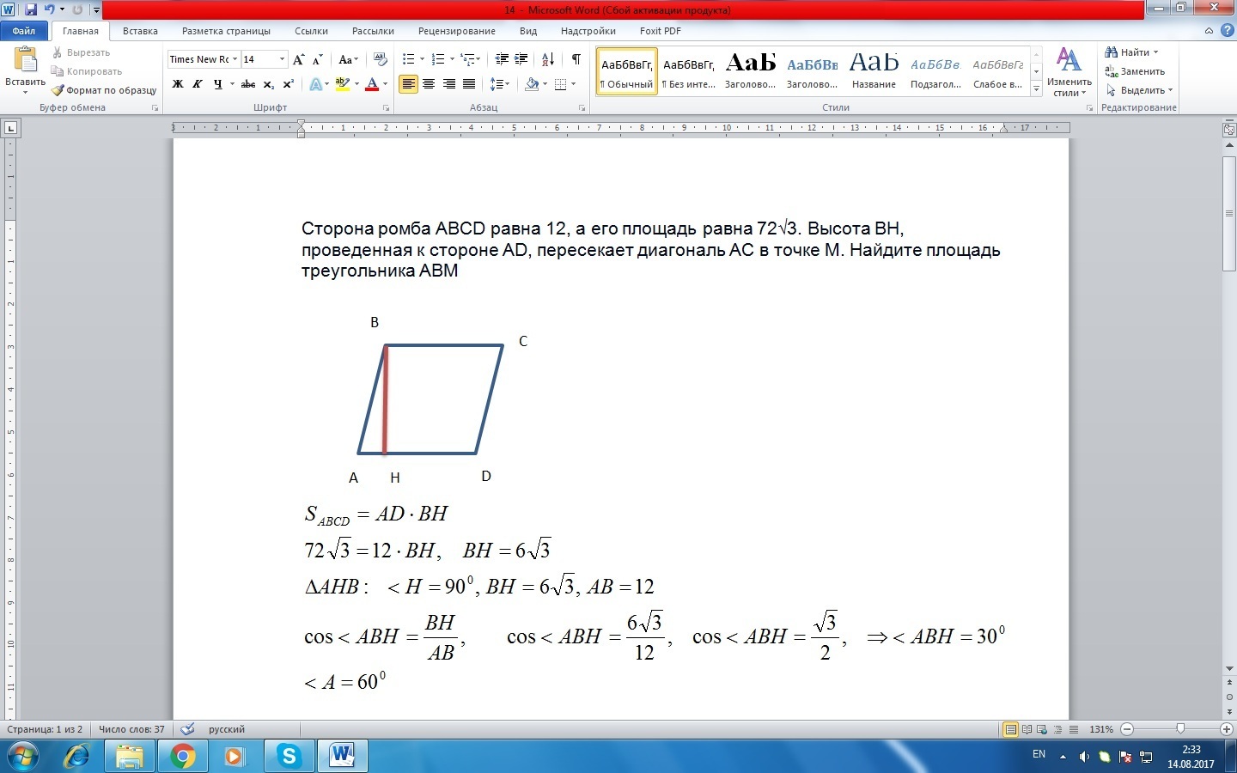Click the Save icon in quick access toolbar

[x=31, y=10]
